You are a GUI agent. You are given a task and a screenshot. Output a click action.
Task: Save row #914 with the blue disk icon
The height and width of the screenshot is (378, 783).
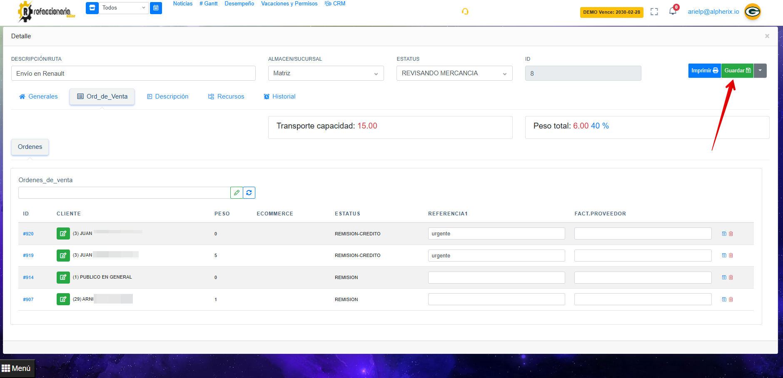tap(724, 277)
